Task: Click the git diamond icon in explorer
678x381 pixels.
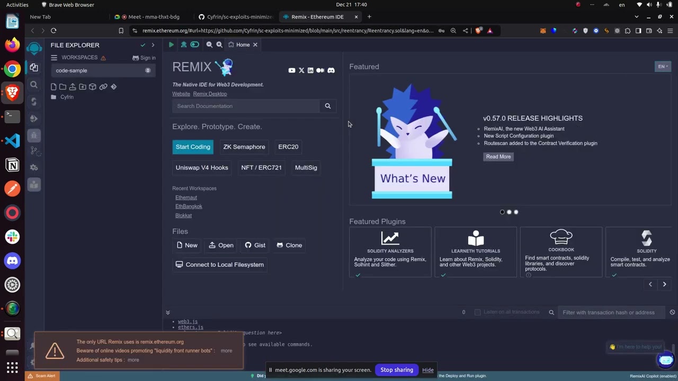Action: [x=113, y=87]
